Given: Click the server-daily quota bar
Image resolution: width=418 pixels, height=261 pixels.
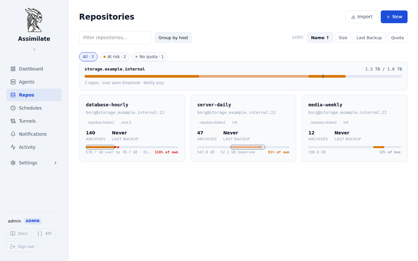Looking at the screenshot, I should click(x=243, y=147).
